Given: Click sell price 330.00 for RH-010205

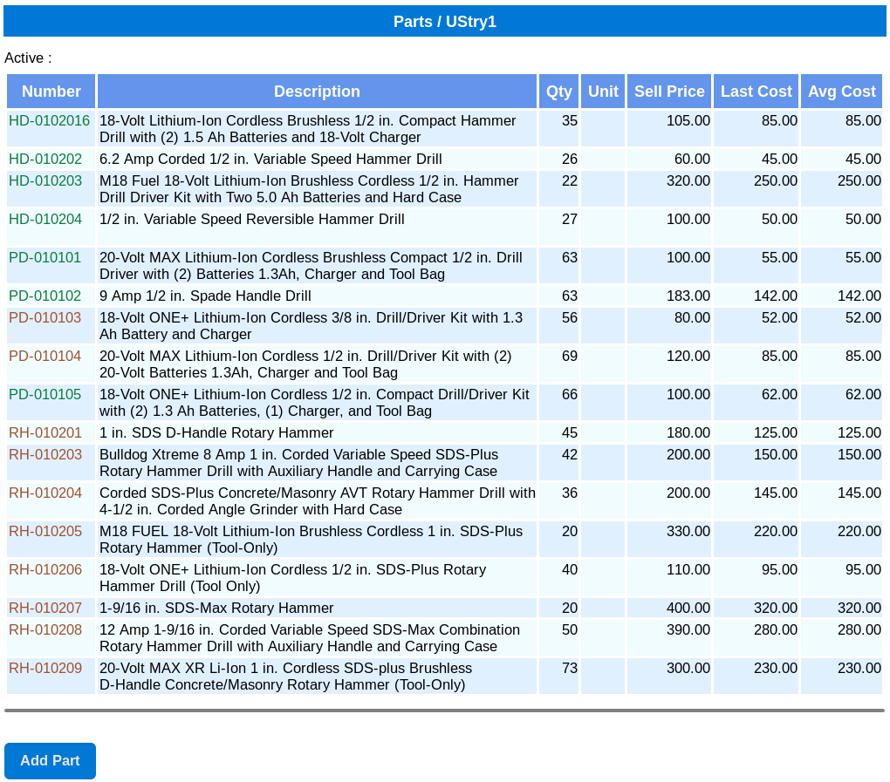Looking at the screenshot, I should pyautogui.click(x=688, y=531).
